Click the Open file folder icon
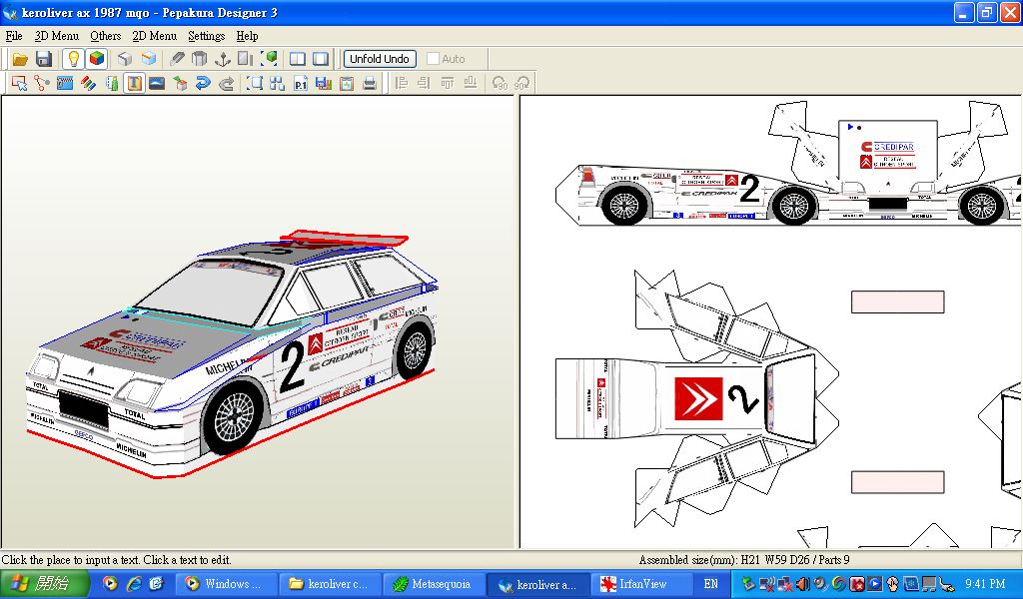 coord(20,59)
